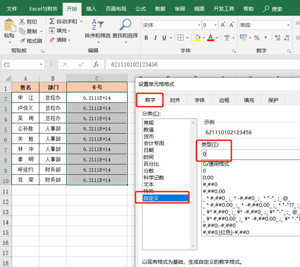Increase decimal places

(x=277, y=38)
